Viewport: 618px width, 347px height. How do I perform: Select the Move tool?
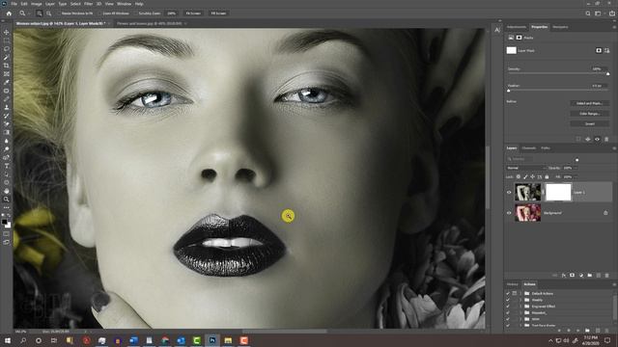point(7,32)
